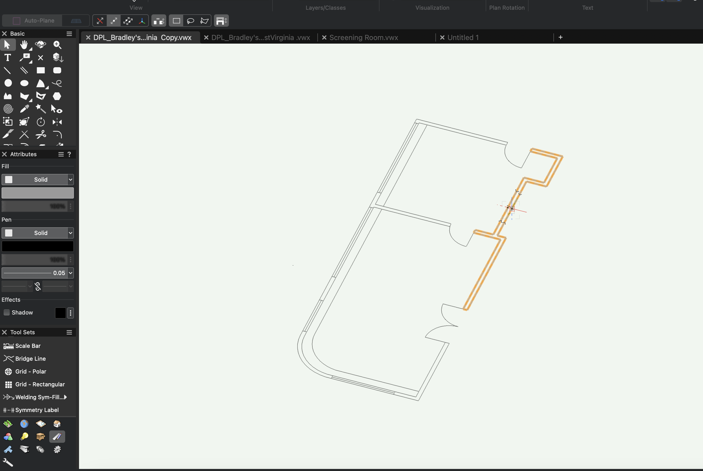Select the Eyedropper tool

pos(24,109)
